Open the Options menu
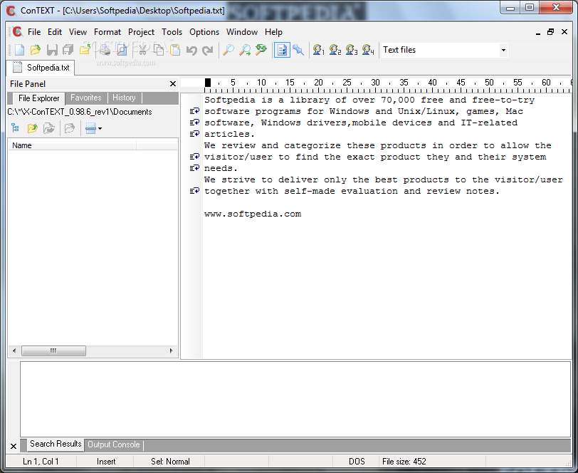578x473 pixels. coord(204,32)
